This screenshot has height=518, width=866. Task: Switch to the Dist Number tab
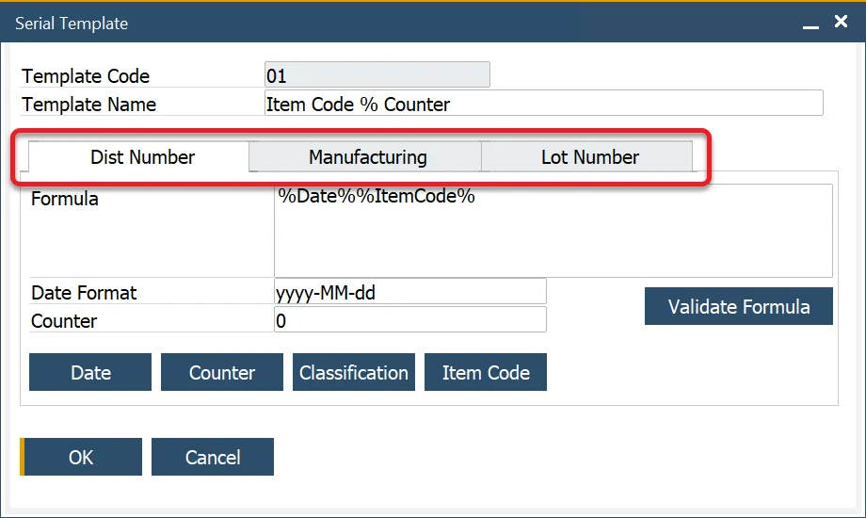(x=142, y=157)
